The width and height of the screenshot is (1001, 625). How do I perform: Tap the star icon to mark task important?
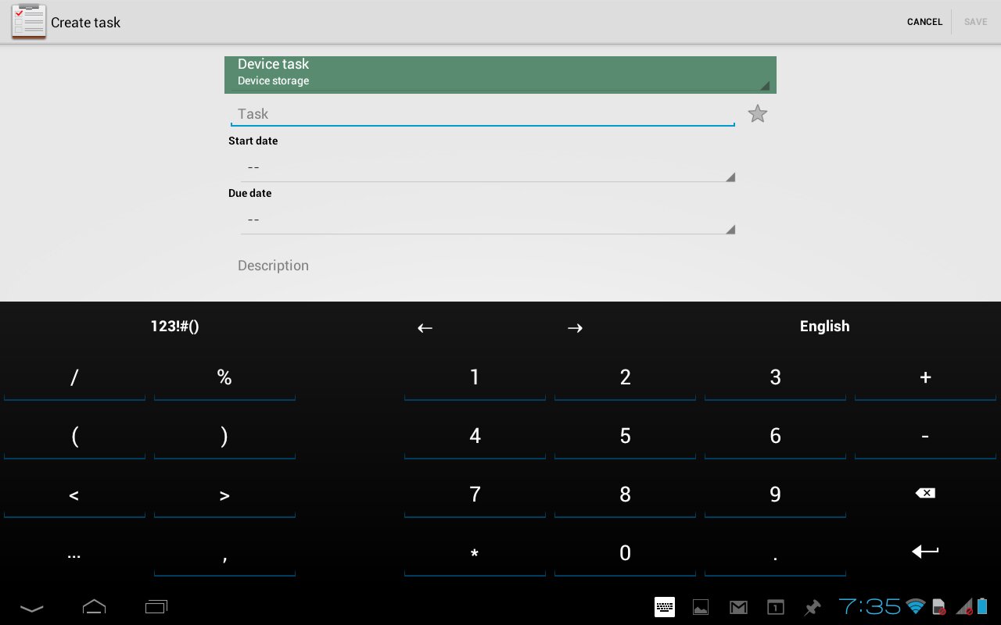[x=757, y=114]
